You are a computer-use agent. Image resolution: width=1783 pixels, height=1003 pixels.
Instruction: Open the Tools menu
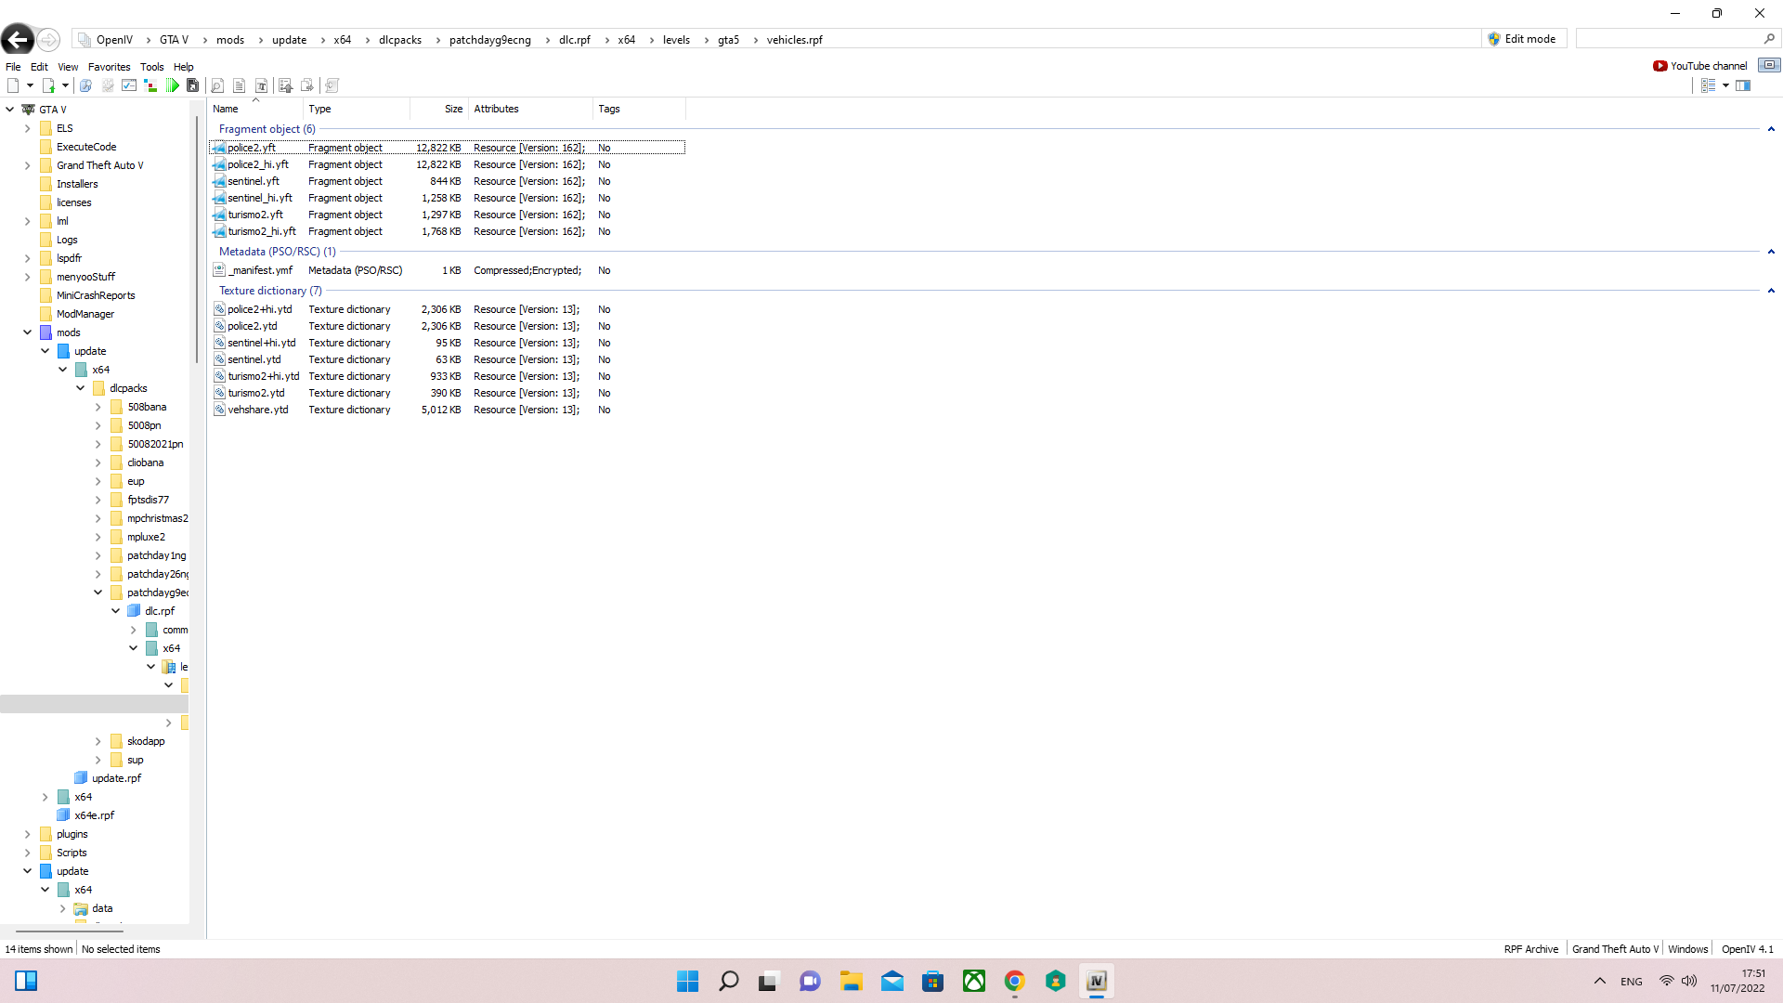coord(151,67)
